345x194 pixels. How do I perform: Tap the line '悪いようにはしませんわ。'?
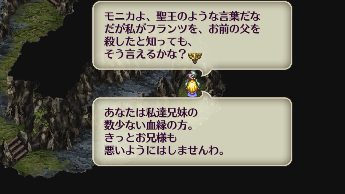(164, 150)
